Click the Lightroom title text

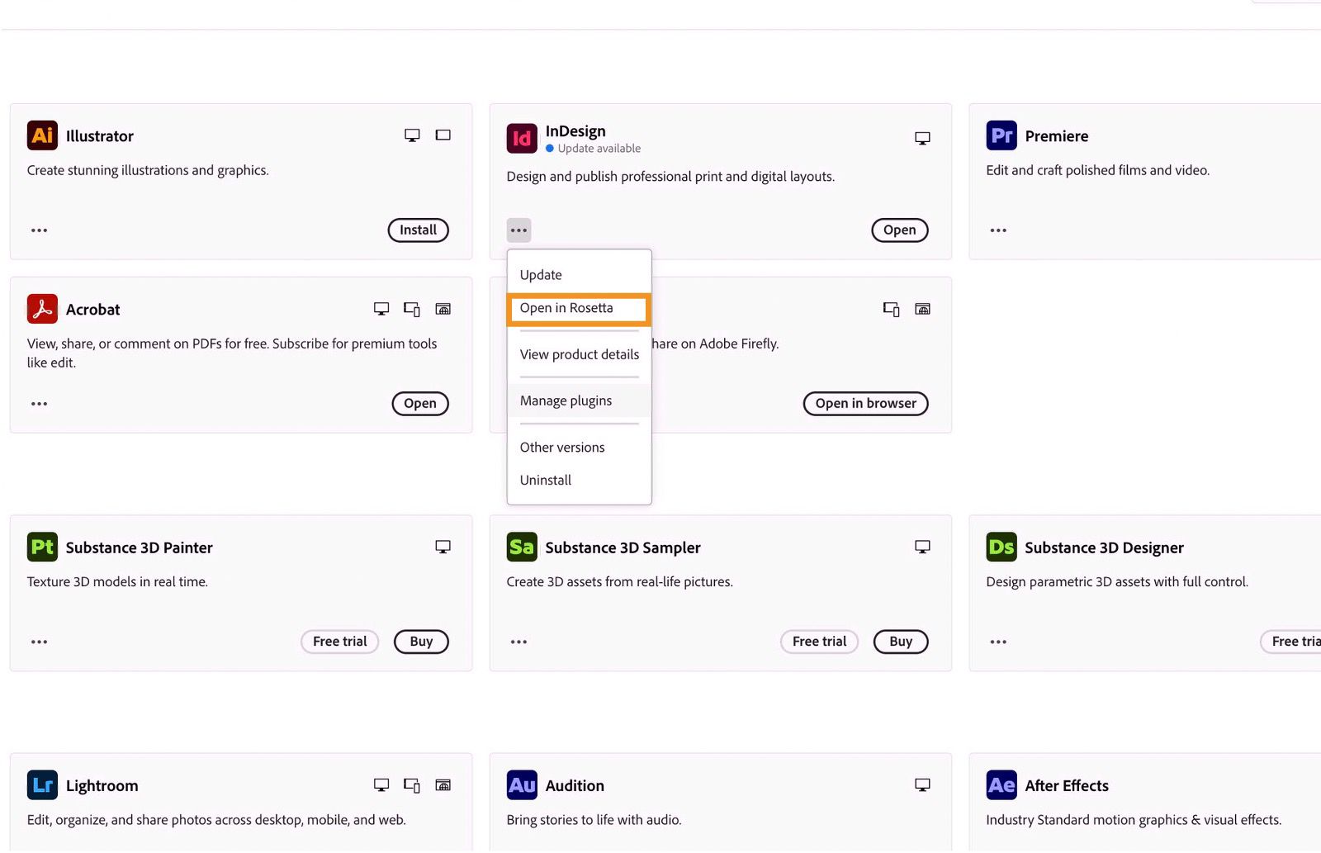[102, 786]
